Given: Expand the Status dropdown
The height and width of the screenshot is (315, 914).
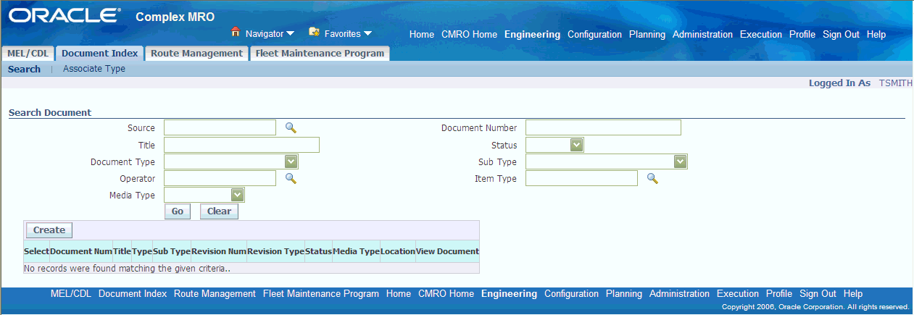Looking at the screenshot, I should tap(576, 145).
